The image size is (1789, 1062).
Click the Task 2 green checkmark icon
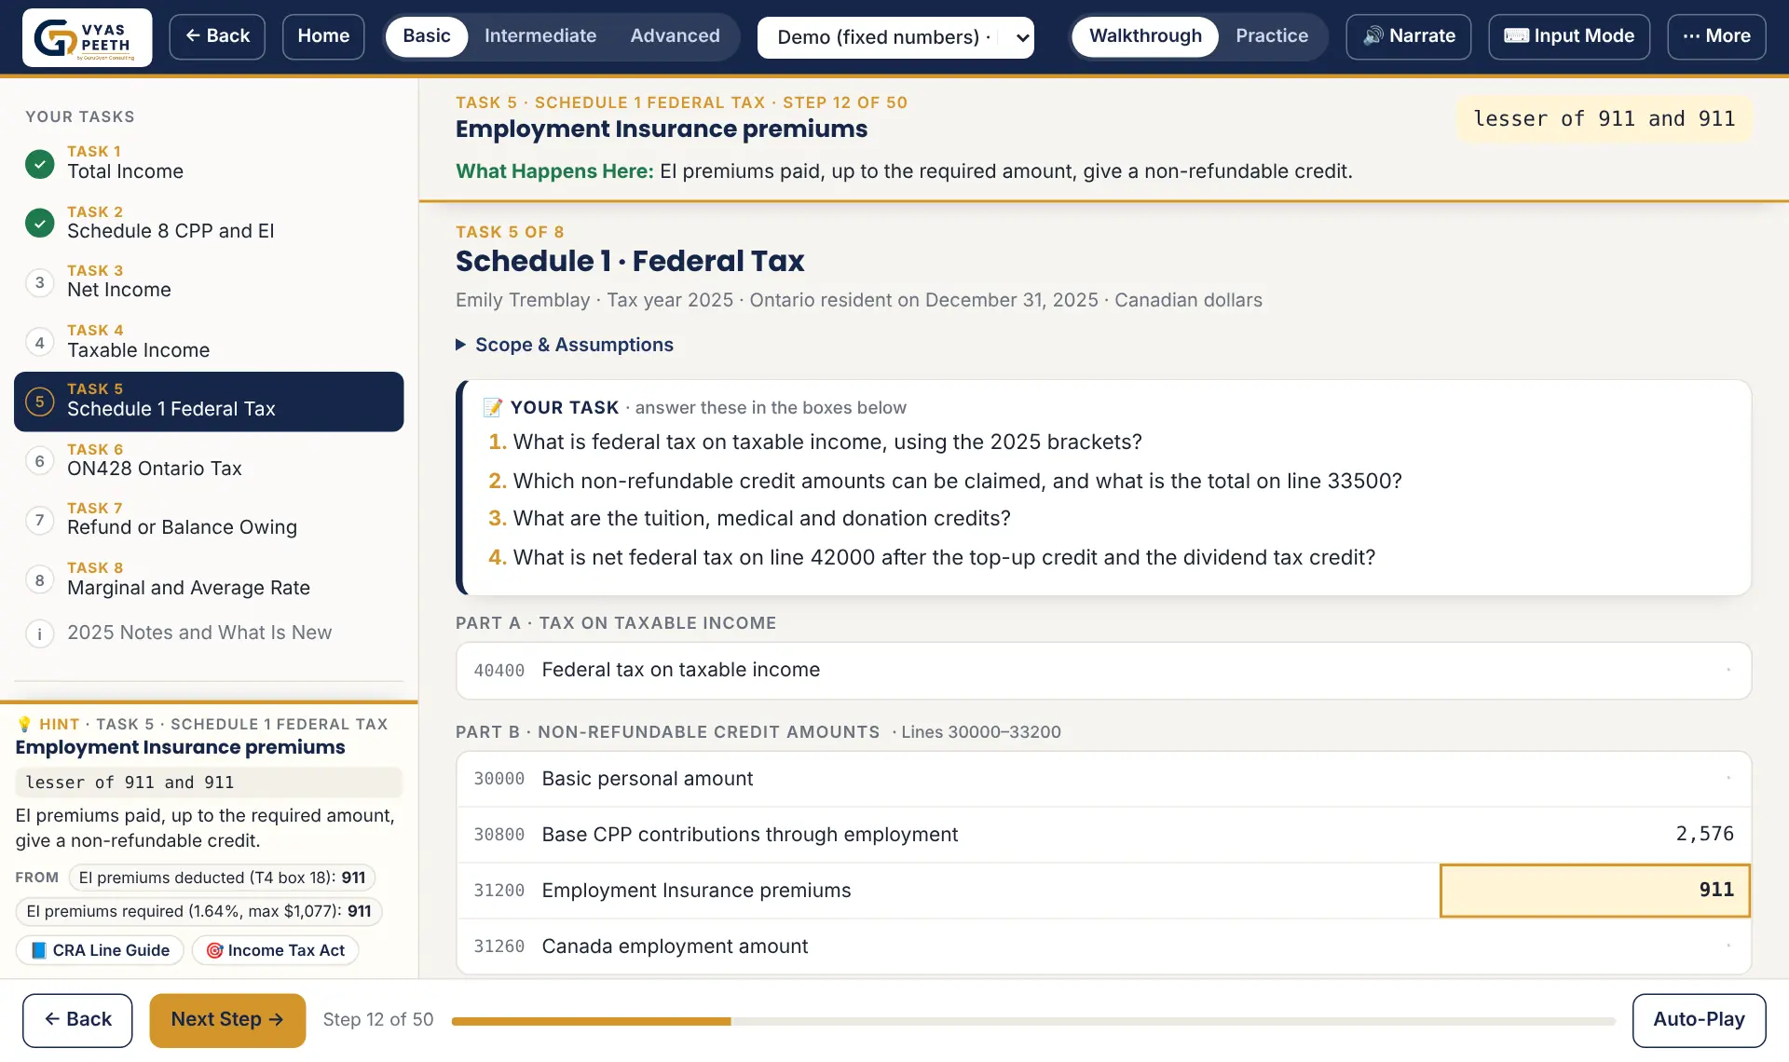coord(39,224)
